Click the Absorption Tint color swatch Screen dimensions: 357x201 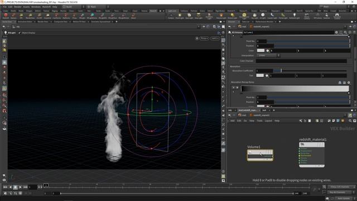coord(260,75)
